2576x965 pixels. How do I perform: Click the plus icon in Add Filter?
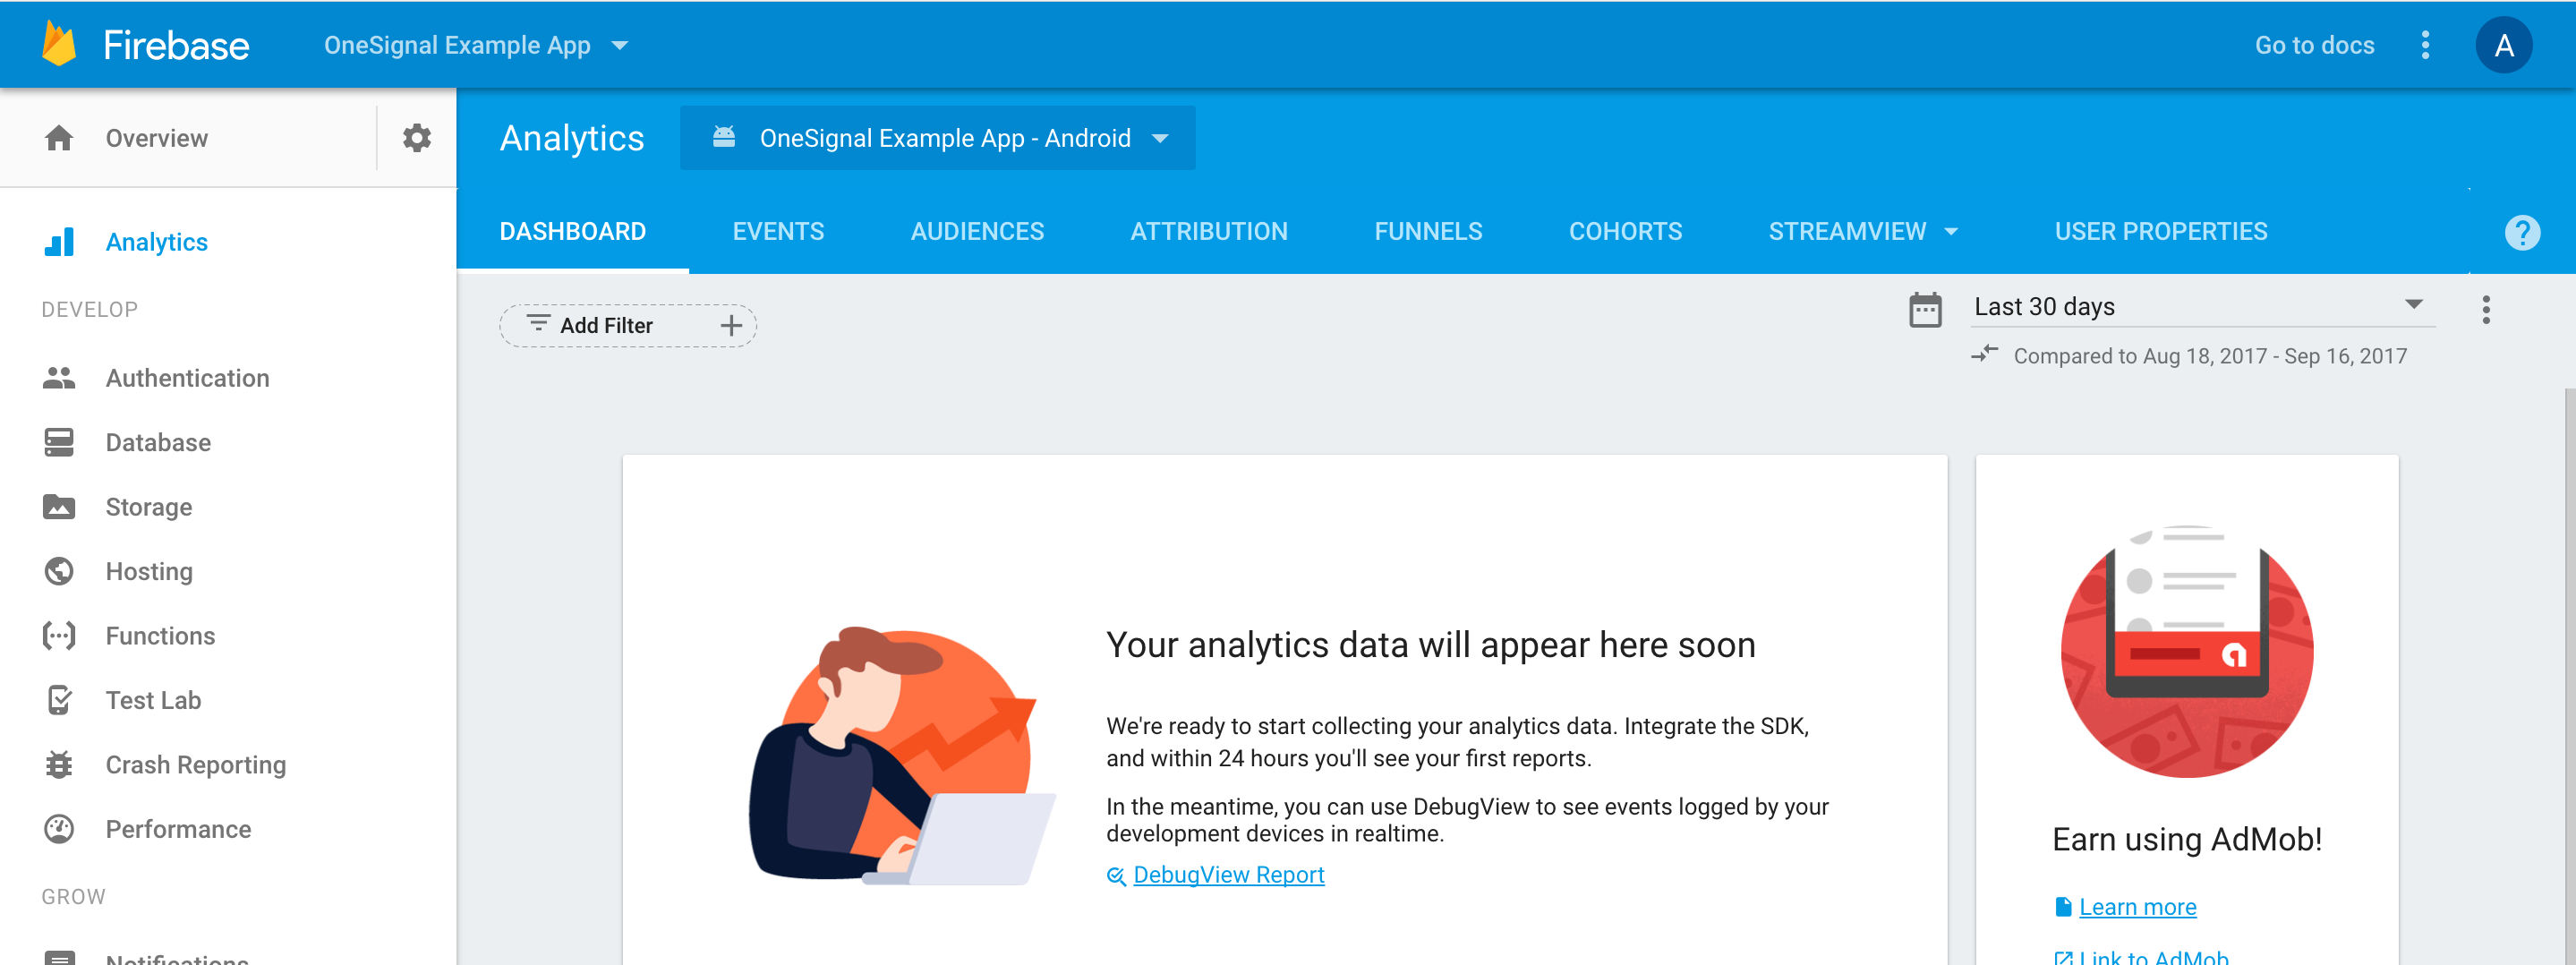pos(731,325)
